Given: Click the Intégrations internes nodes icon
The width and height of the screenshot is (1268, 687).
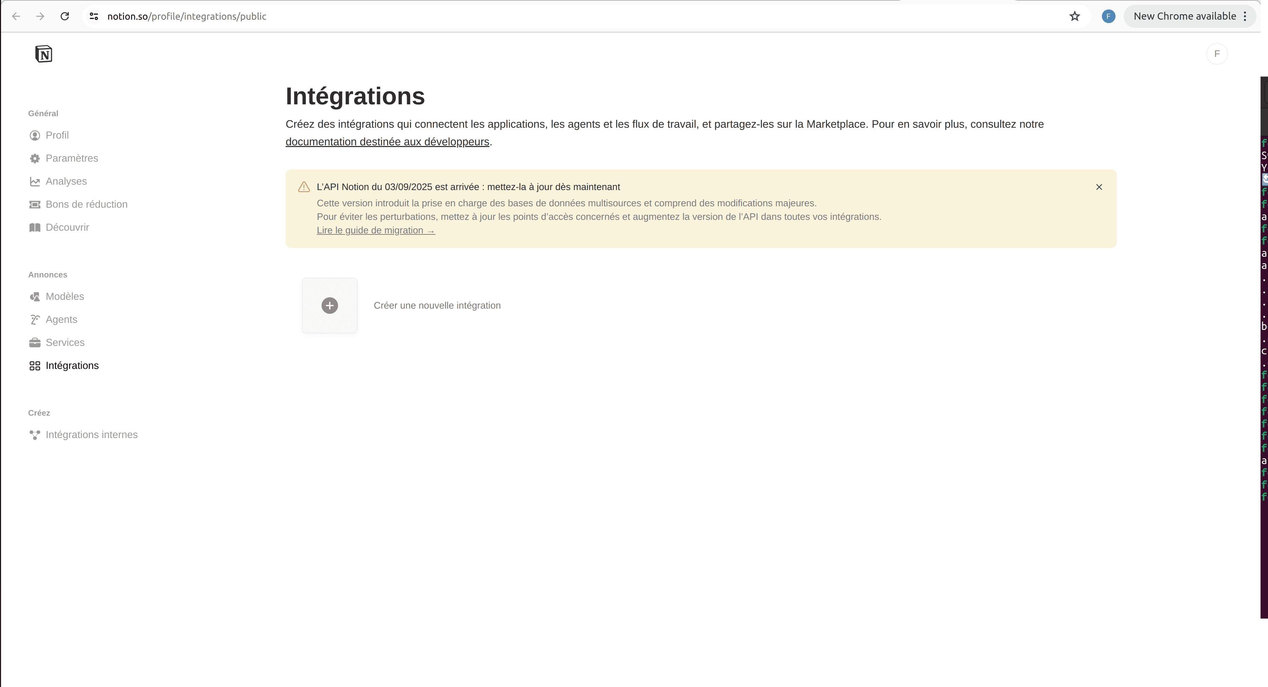Looking at the screenshot, I should click(35, 435).
